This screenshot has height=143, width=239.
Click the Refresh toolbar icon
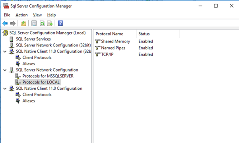click(x=42, y=23)
